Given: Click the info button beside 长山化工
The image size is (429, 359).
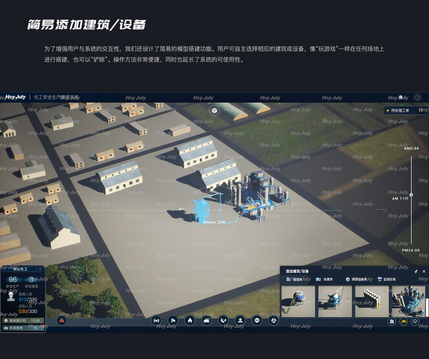Looking at the screenshot, I should coord(40,269).
